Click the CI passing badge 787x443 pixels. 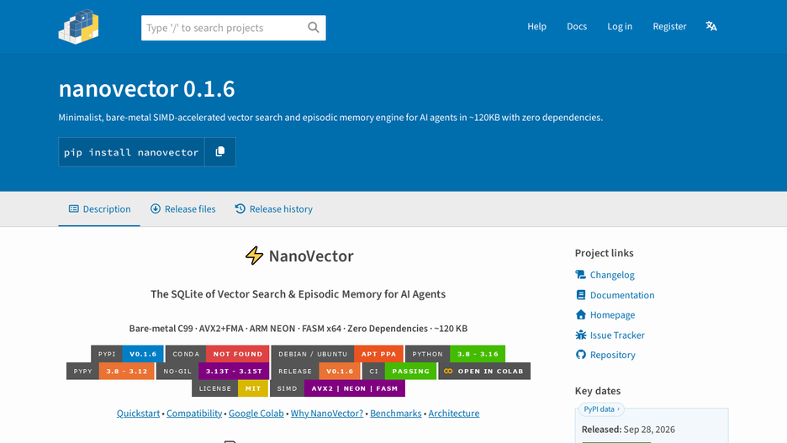tap(399, 372)
